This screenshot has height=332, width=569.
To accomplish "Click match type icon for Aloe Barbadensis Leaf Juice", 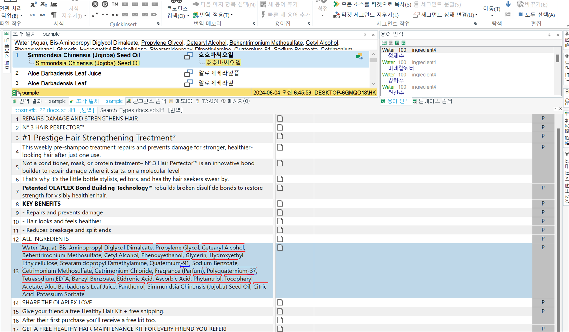I will [188, 73].
